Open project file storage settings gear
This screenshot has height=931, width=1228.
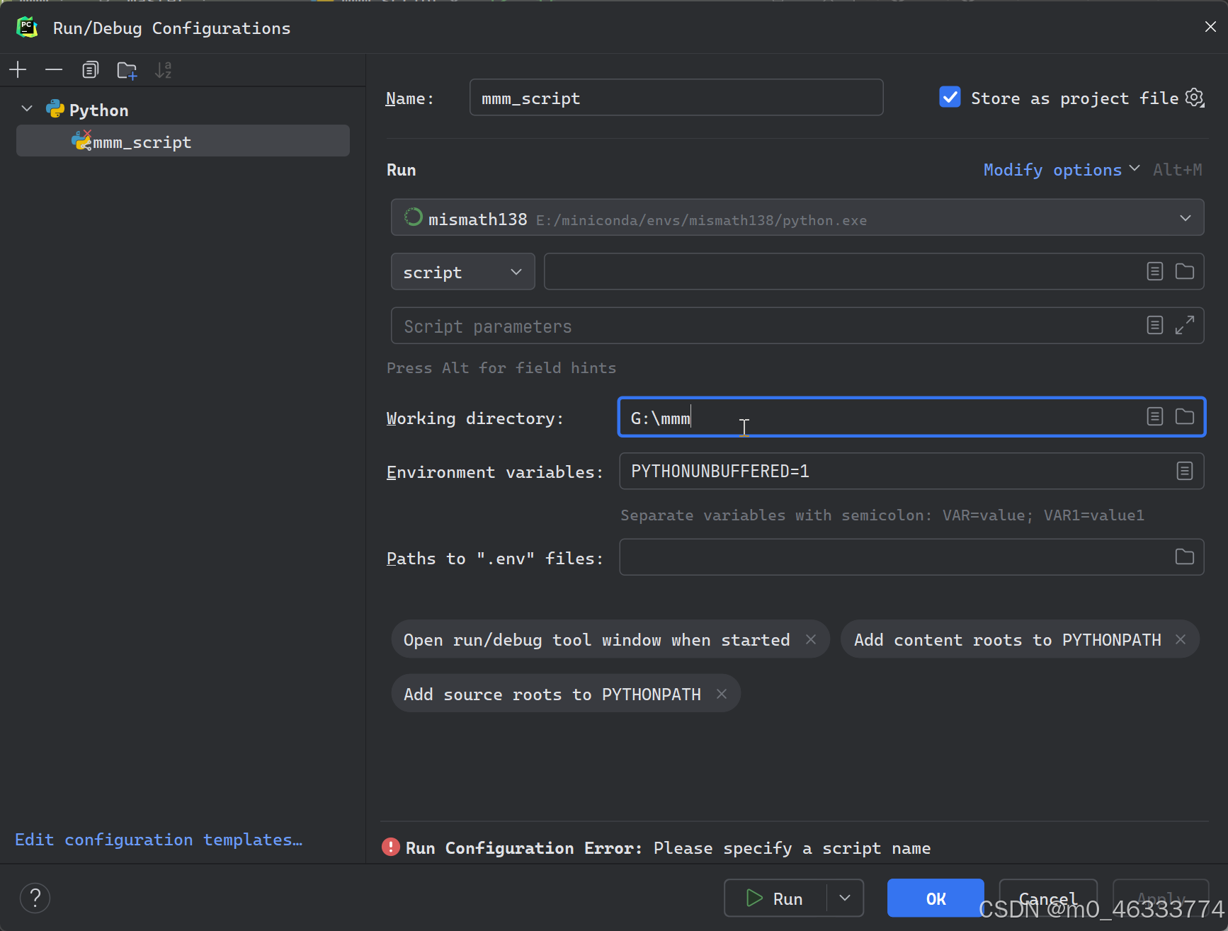1195,98
